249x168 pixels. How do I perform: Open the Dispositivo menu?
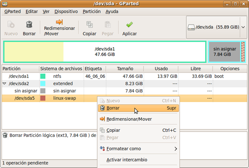pos(66,12)
